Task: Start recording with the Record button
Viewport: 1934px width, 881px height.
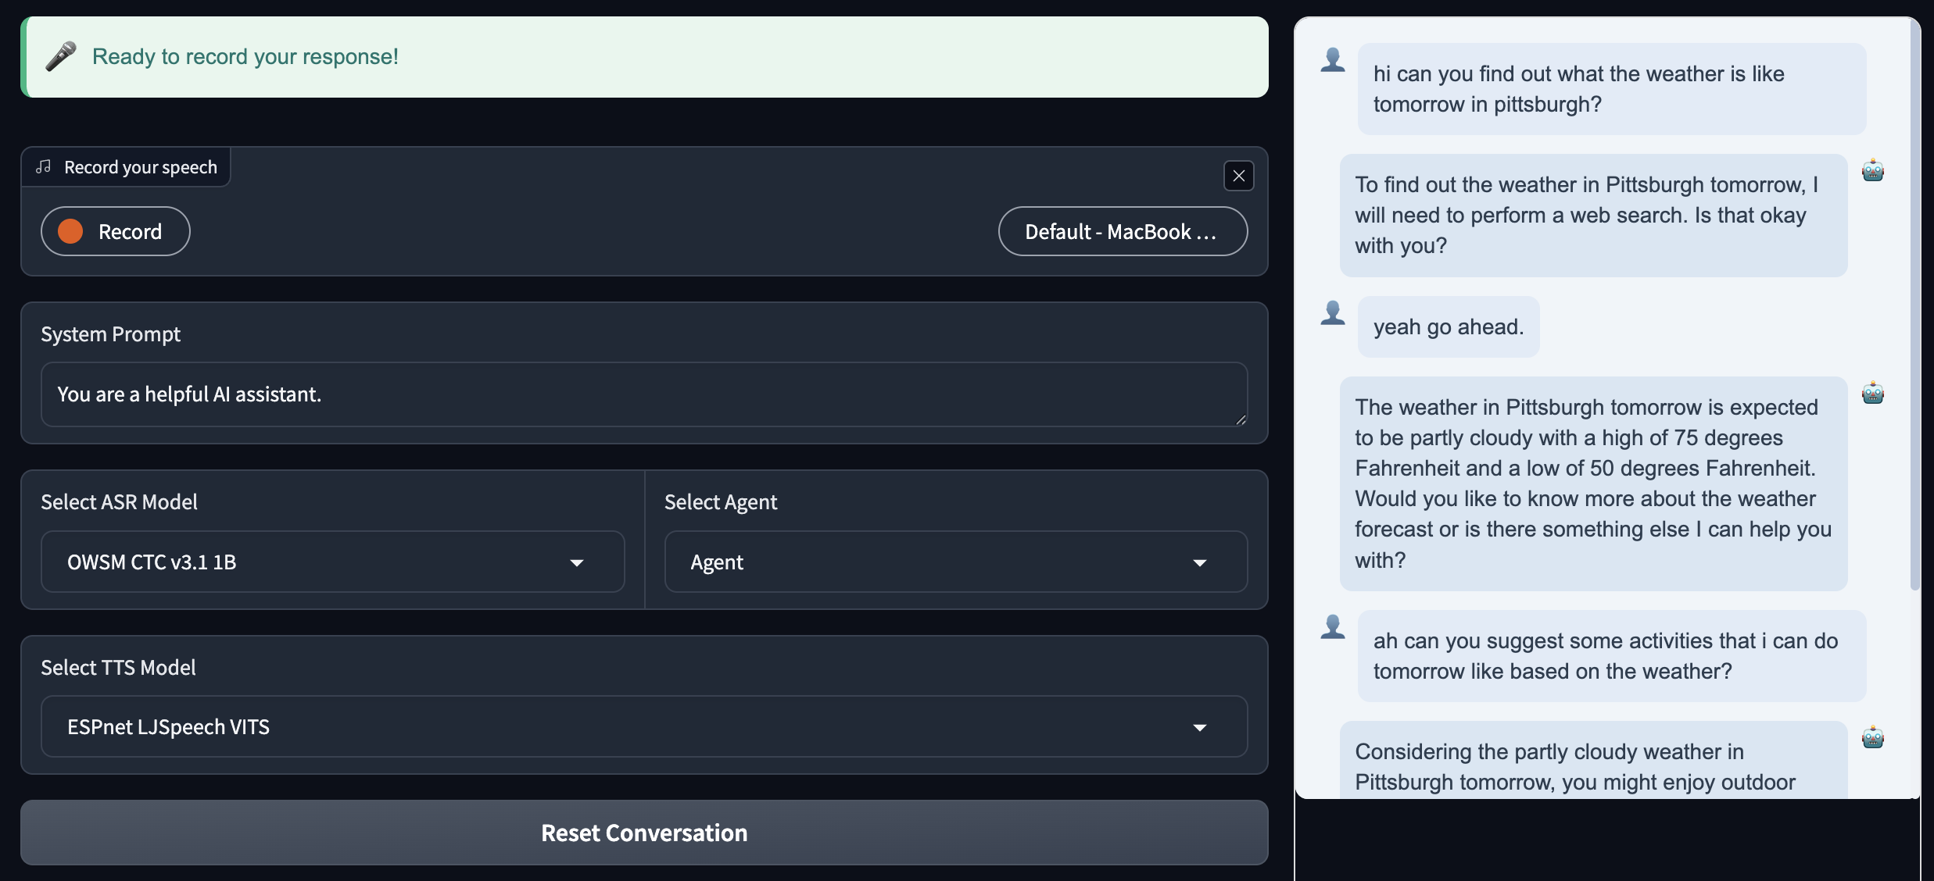Action: (x=116, y=231)
